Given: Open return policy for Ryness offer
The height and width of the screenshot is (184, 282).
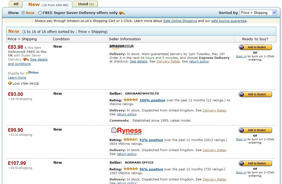Looking at the screenshot, I should [x=127, y=154].
